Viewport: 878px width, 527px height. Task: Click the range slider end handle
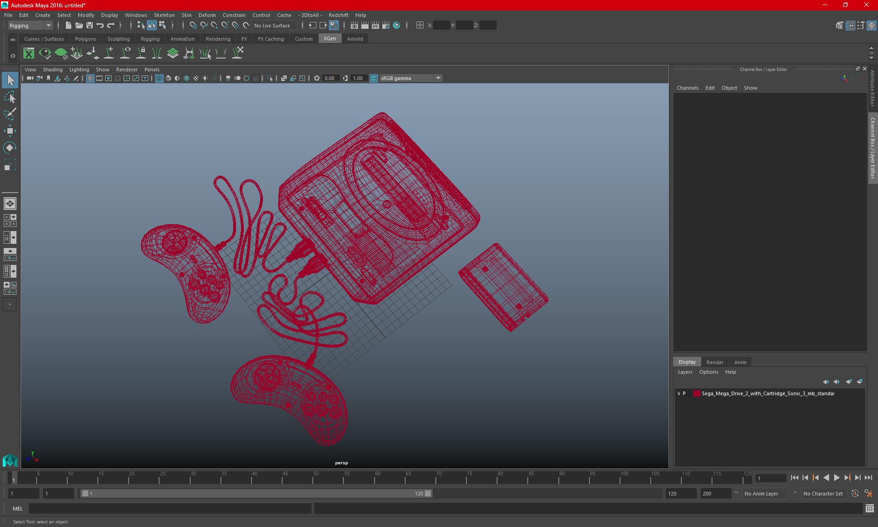428,494
